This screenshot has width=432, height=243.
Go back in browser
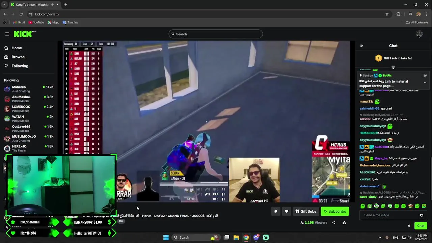[x=5, y=14]
